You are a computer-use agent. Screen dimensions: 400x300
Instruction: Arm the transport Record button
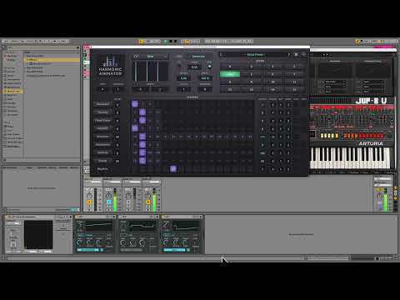pos(175,42)
